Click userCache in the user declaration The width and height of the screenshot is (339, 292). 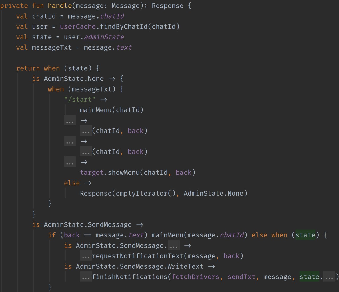click(78, 27)
